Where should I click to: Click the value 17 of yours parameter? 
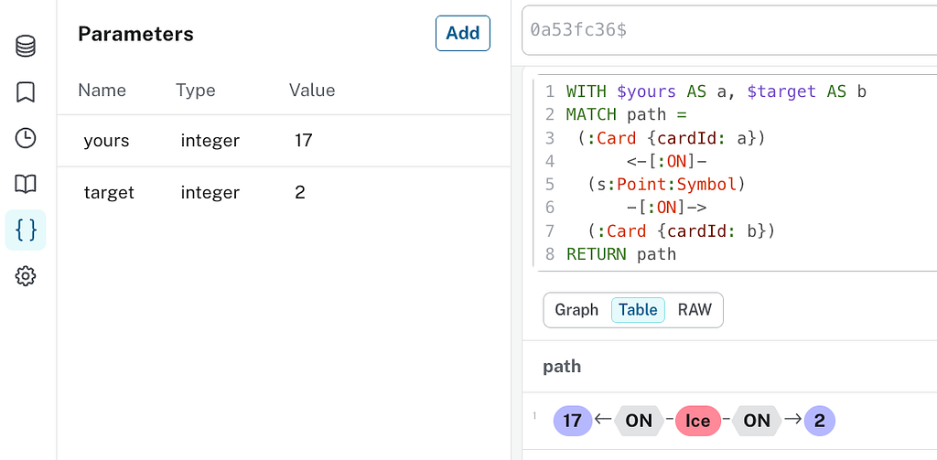point(304,141)
